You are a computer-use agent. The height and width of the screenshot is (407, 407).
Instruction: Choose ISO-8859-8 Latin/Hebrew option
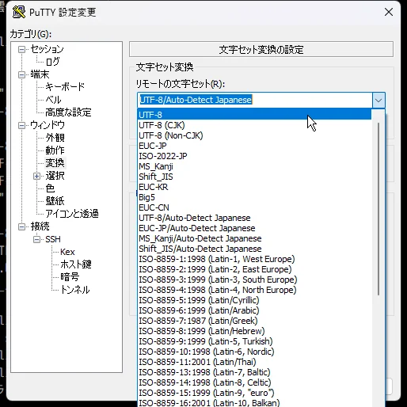[x=254, y=331]
